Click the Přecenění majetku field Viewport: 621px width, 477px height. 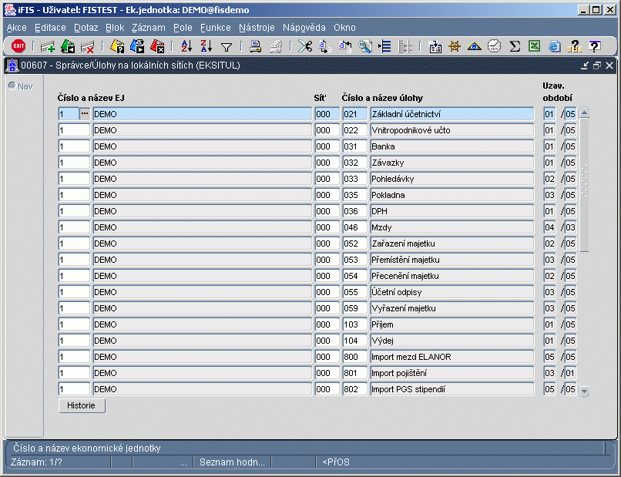452,276
